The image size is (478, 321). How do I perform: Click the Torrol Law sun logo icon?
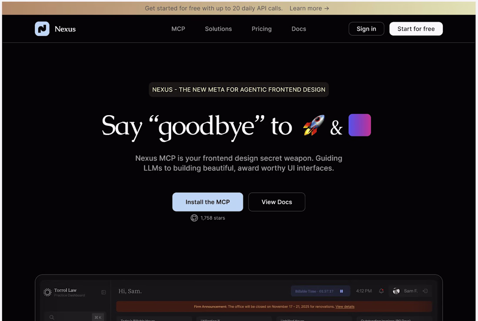click(x=47, y=292)
